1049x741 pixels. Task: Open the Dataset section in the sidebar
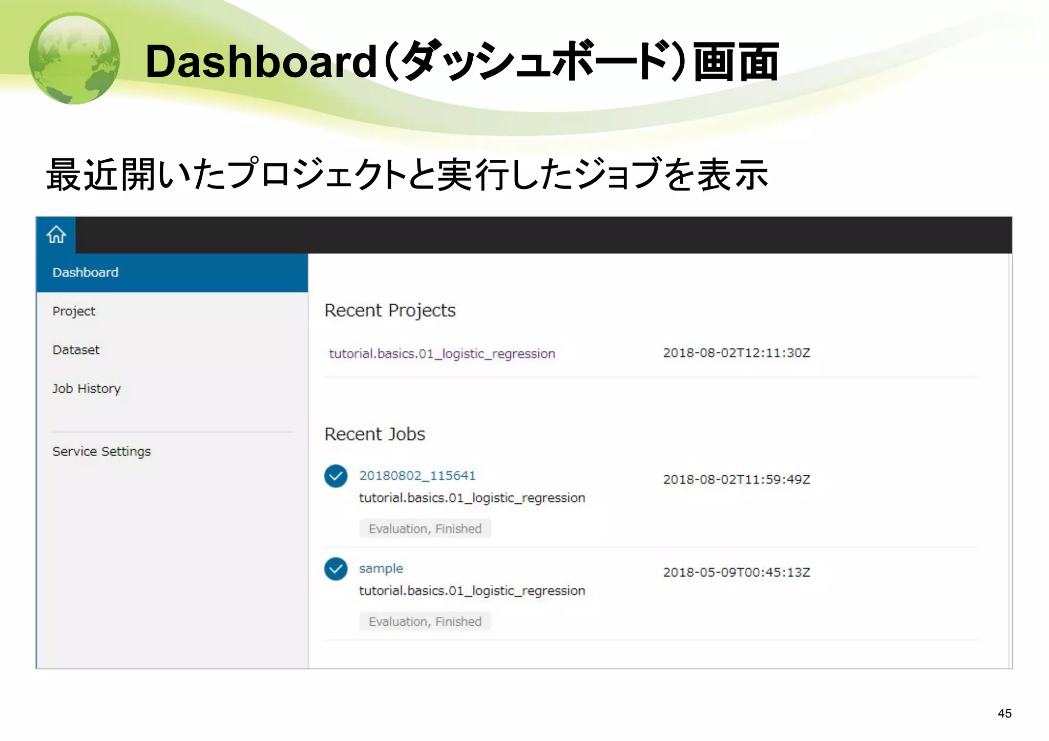(x=76, y=350)
